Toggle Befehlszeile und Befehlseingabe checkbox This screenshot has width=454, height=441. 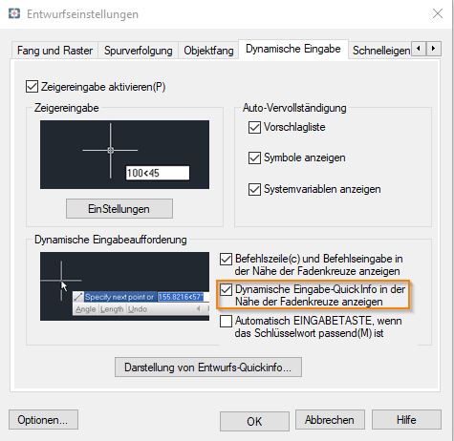[x=226, y=259]
